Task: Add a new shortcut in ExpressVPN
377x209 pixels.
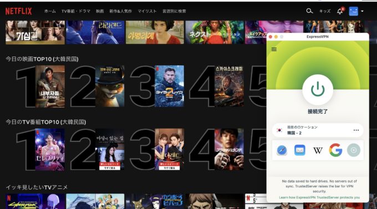Action: pyautogui.click(x=354, y=150)
